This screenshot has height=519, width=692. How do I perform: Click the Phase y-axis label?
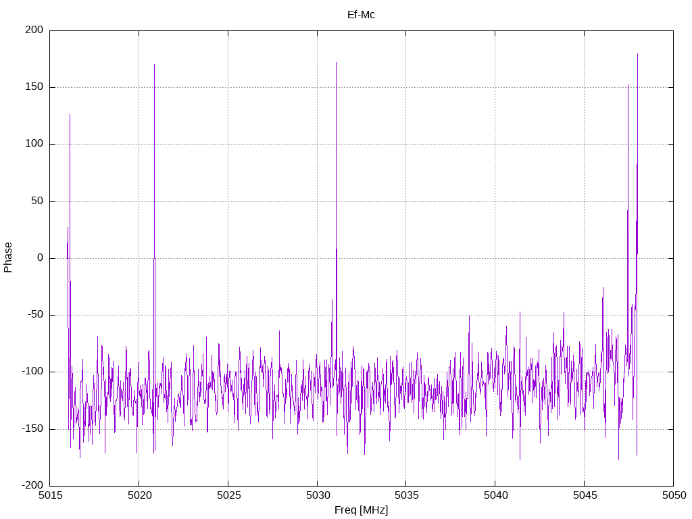click(8, 257)
